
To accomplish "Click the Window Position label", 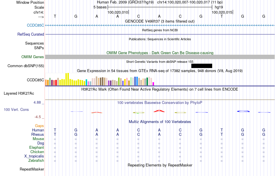I will (30, 2).
